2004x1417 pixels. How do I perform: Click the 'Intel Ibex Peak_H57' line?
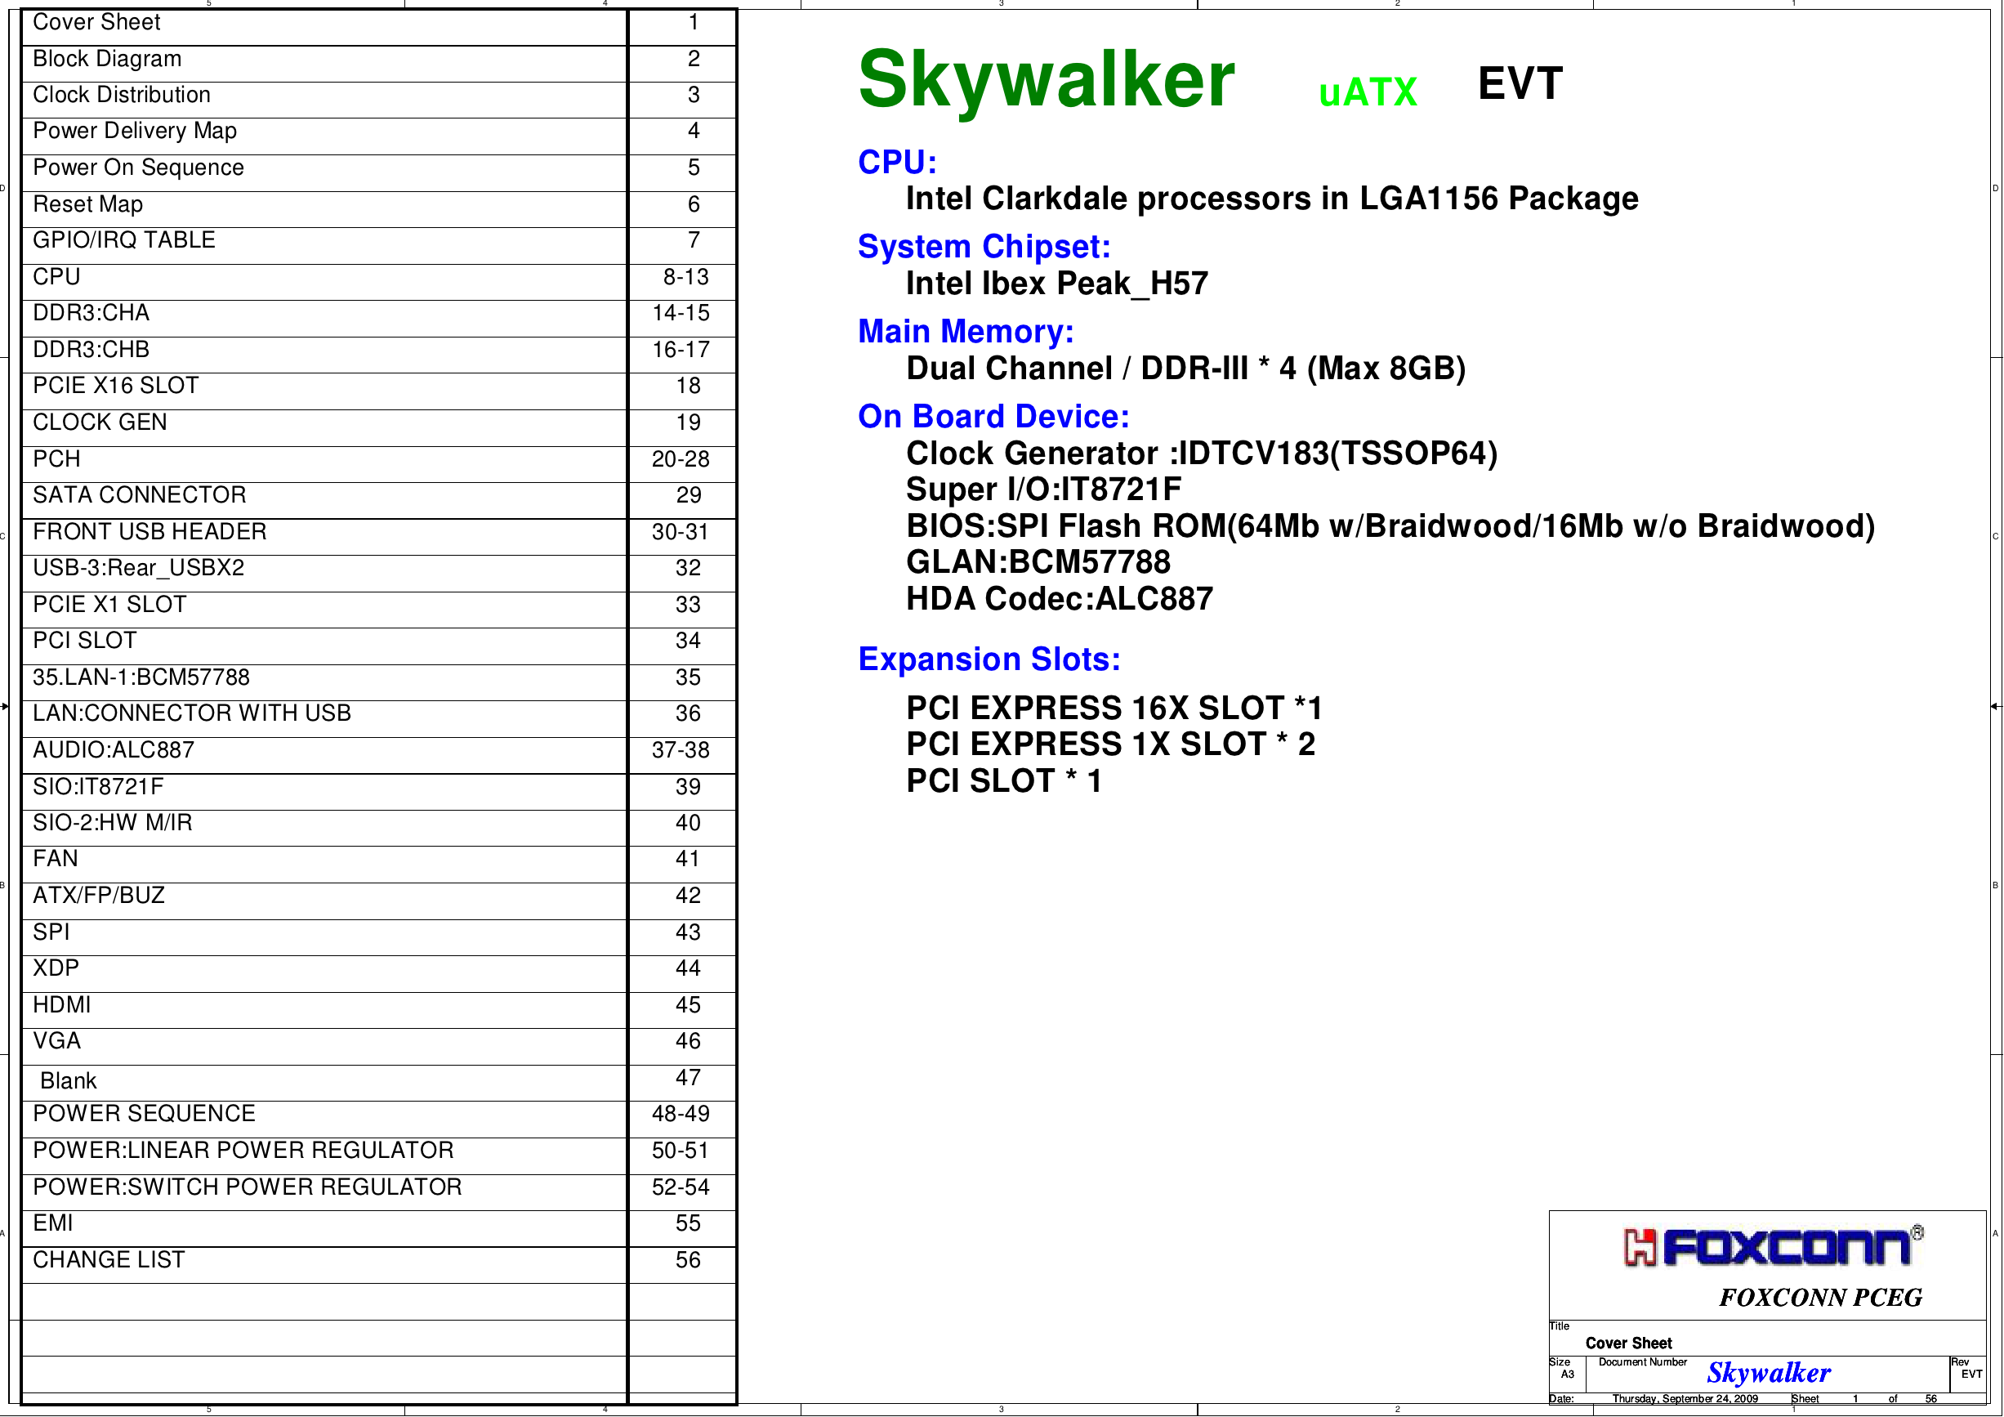1057,284
